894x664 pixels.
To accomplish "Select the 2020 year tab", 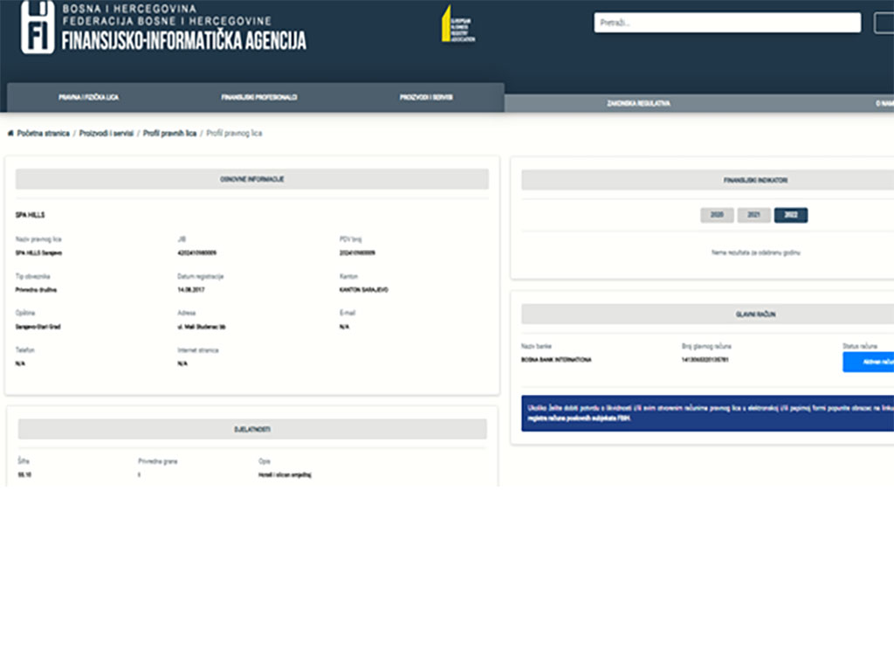I will click(717, 215).
